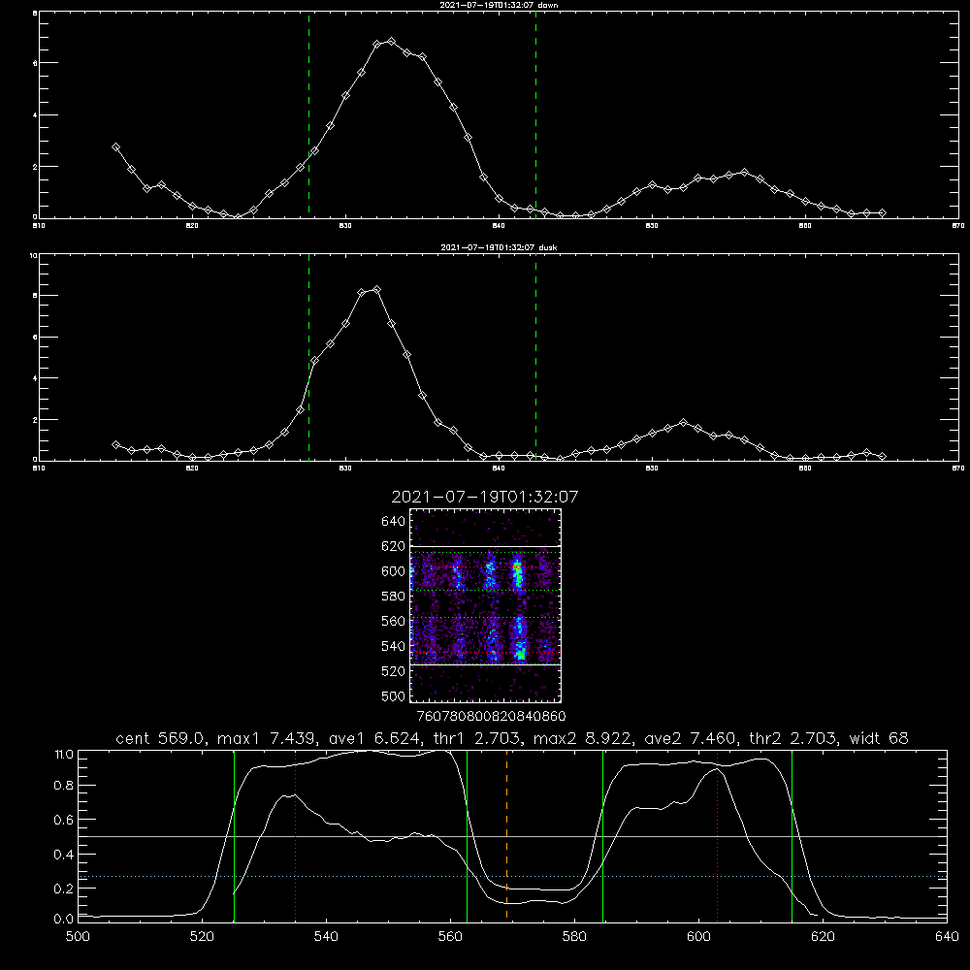This screenshot has height=970, width=970.
Task: Click the "2021-07-19T01:32:07 dawn" plot title
Action: pyautogui.click(x=499, y=5)
